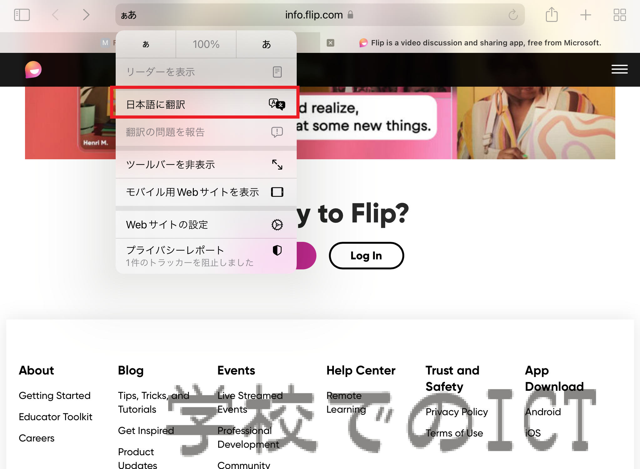This screenshot has width=640, height=469.
Task: Go back to the previous page
Action: (55, 15)
